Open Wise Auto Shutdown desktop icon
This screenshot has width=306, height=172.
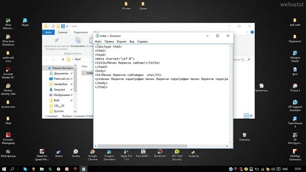tap(8, 40)
